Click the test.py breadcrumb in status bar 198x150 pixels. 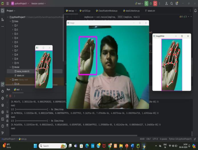pos(23,139)
